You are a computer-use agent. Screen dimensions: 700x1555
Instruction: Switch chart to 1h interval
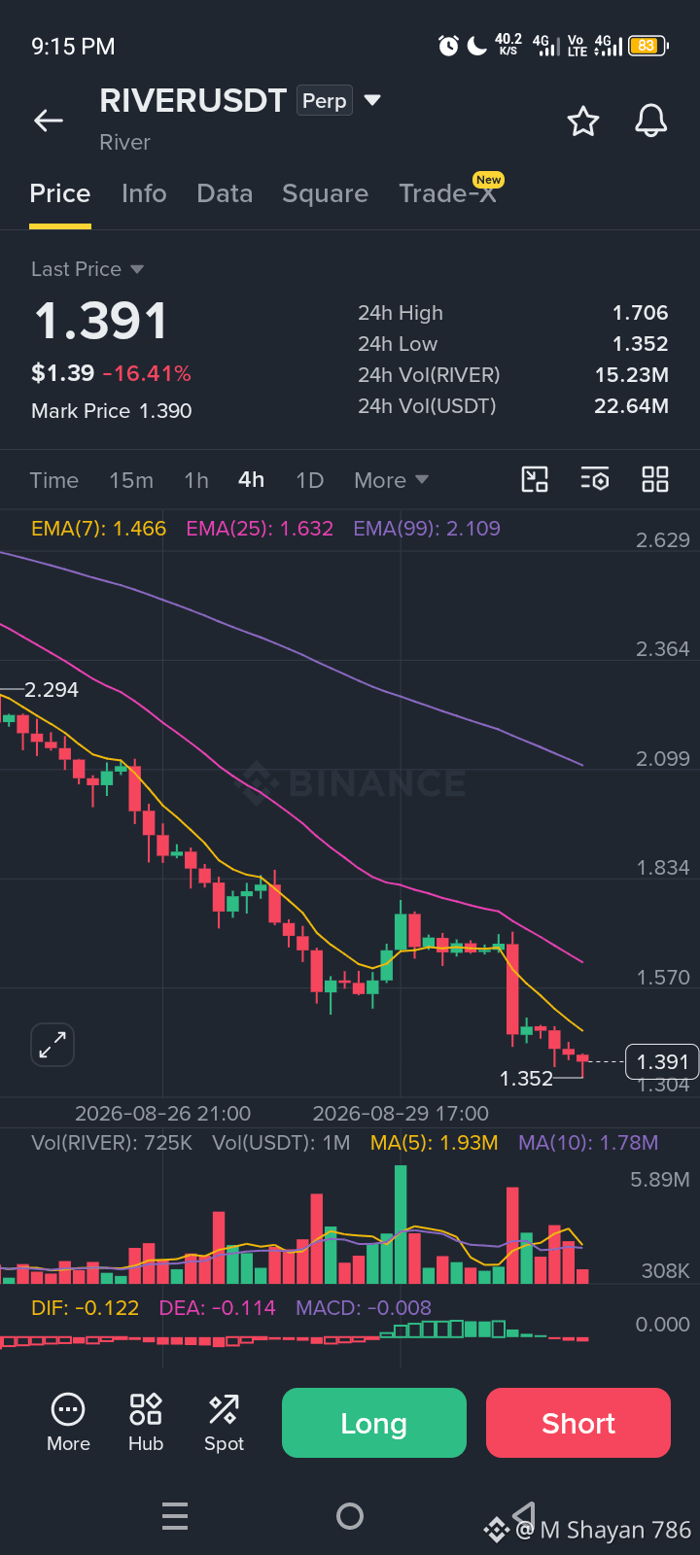(196, 480)
